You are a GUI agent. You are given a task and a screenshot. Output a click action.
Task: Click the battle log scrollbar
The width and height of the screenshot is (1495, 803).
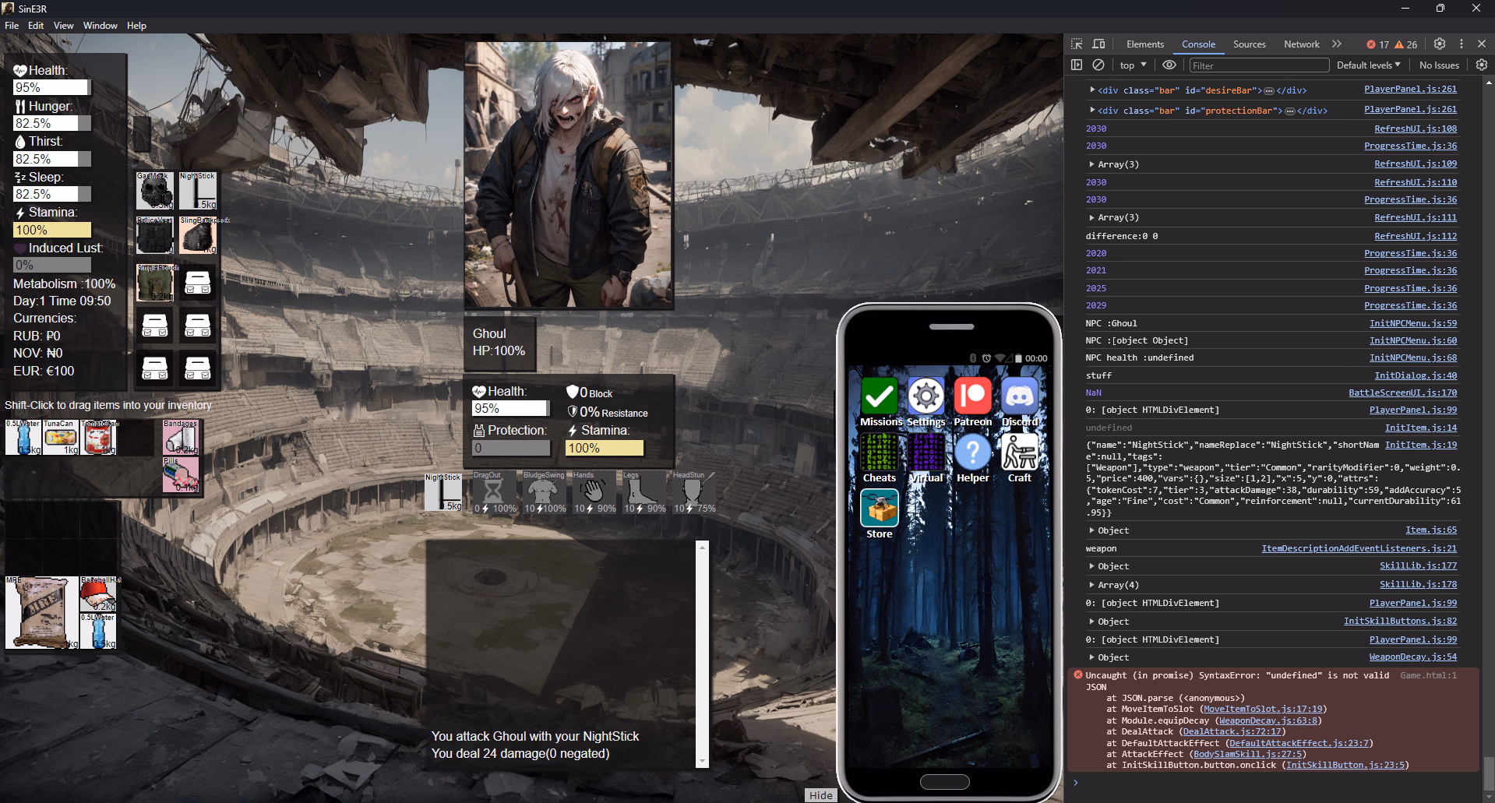point(702,654)
